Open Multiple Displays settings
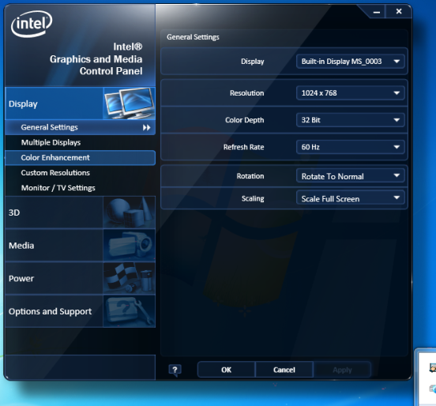 [x=80, y=142]
